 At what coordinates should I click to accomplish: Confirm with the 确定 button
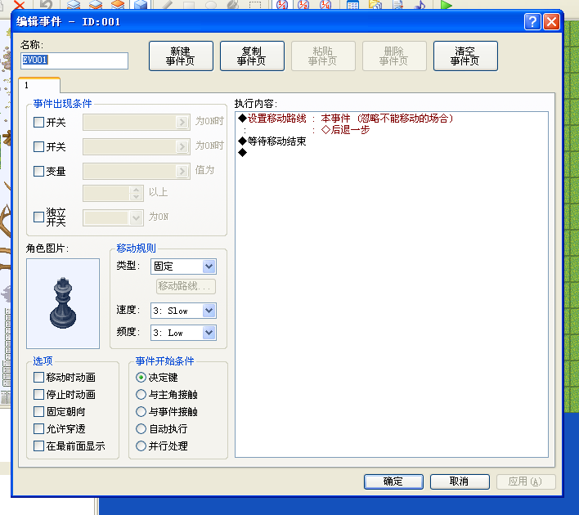[x=393, y=481]
